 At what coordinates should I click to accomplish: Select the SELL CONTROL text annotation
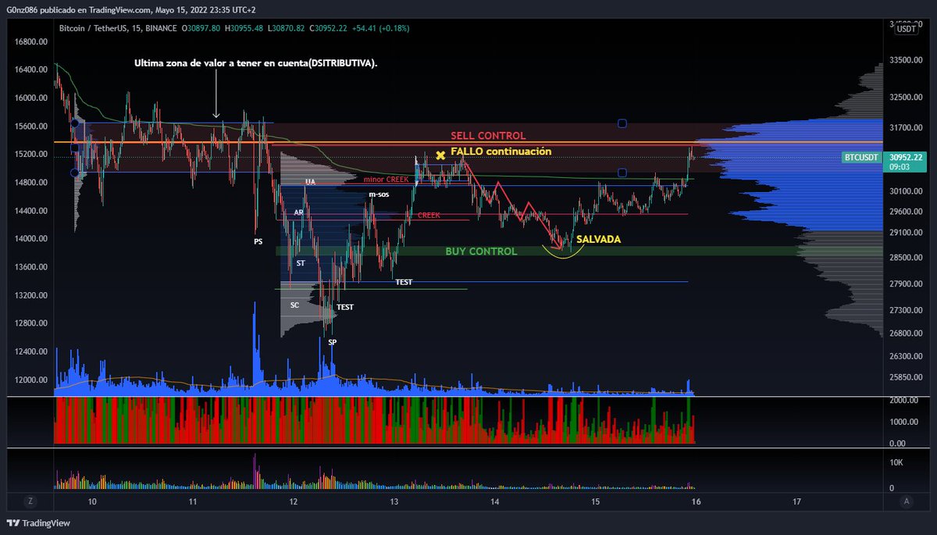tap(488, 135)
